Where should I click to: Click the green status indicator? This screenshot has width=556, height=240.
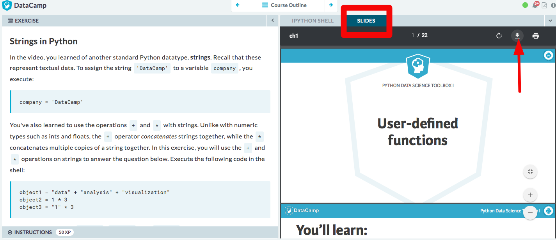point(525,5)
